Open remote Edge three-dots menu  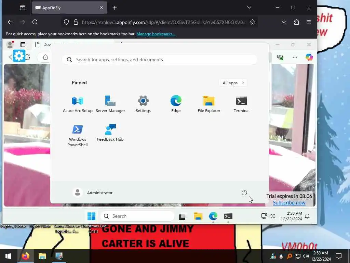(x=295, y=57)
